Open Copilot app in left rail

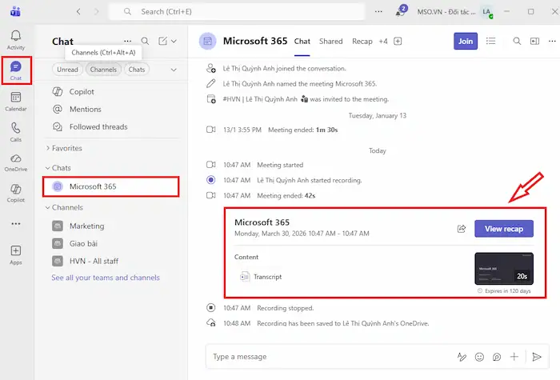click(15, 193)
